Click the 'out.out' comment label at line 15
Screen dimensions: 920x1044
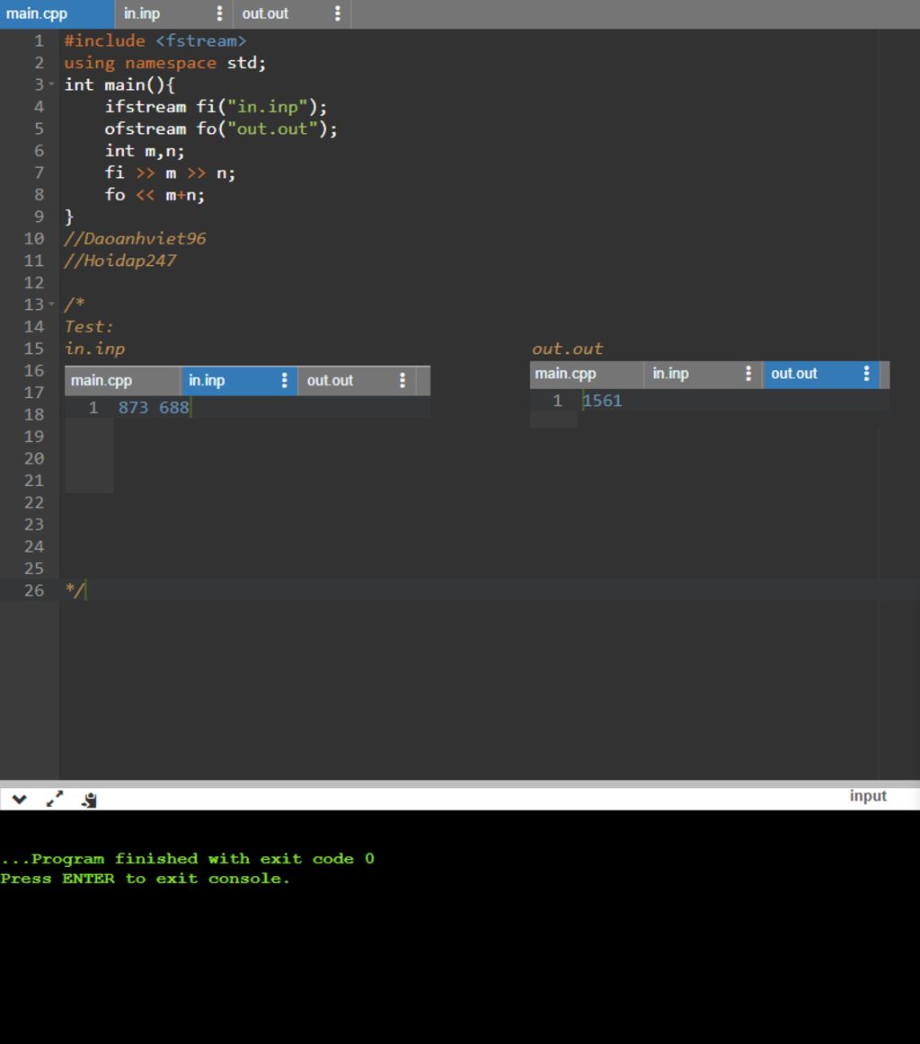point(567,349)
